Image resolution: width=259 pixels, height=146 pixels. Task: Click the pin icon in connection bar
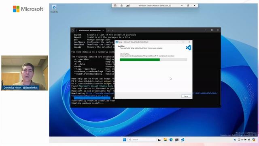pyautogui.click(x=115, y=5)
